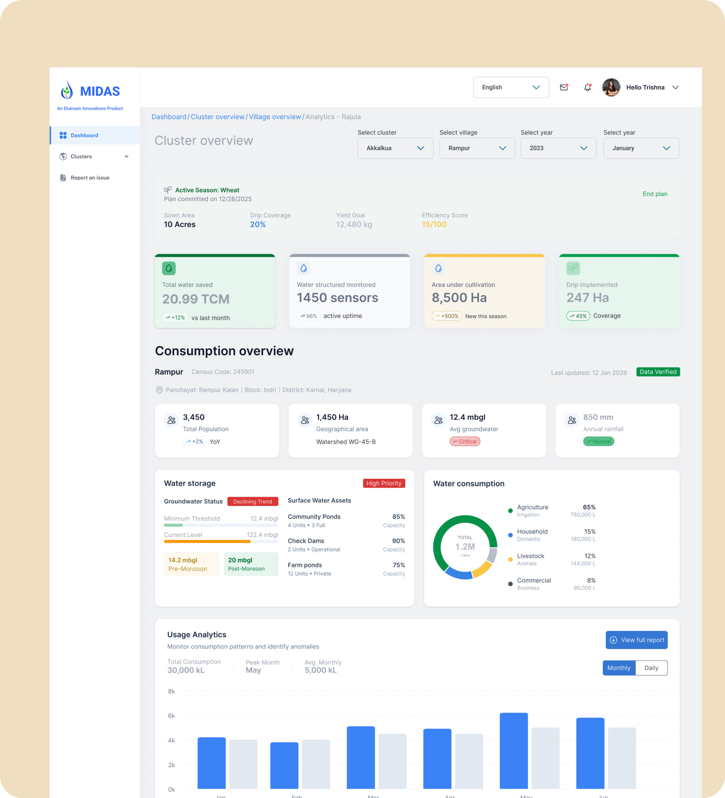
Task: Click the people icon on Total Population card
Action: click(171, 421)
